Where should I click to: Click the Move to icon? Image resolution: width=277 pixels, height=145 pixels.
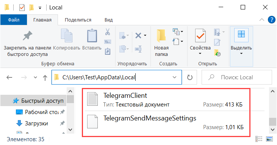(123, 35)
